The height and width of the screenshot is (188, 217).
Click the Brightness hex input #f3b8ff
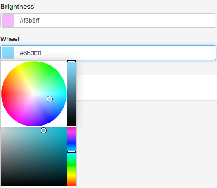pos(108,21)
